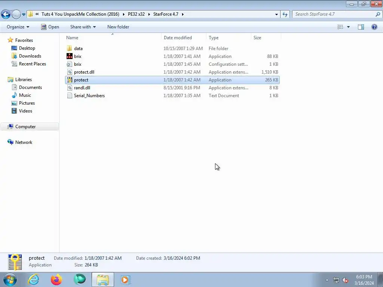Open the Organize menu
383x287 pixels.
click(x=18, y=27)
